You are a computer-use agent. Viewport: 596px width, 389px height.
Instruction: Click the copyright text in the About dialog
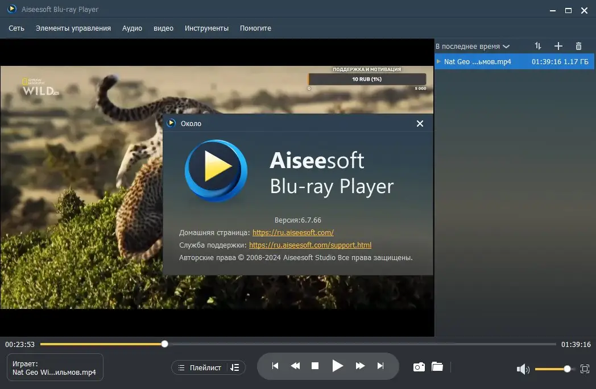coord(296,257)
